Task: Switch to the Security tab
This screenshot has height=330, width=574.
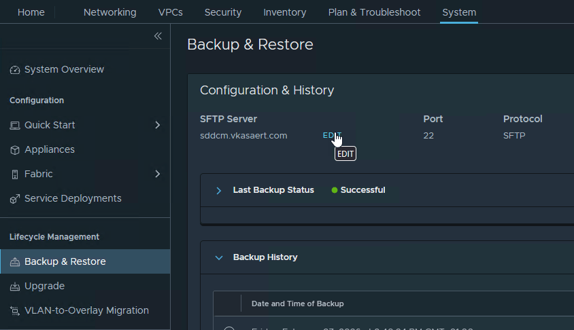Action: click(223, 12)
